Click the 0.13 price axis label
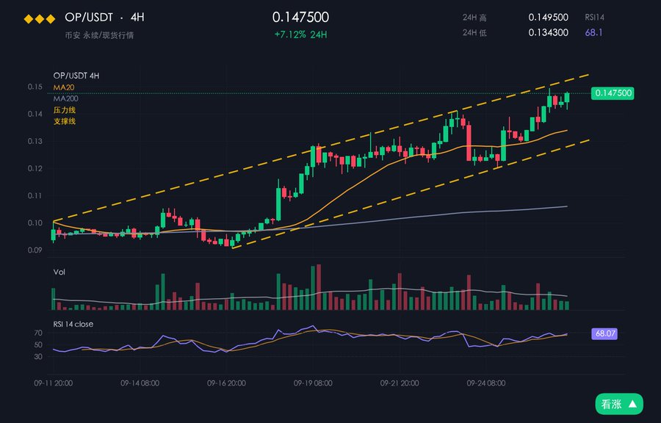 pos(35,141)
